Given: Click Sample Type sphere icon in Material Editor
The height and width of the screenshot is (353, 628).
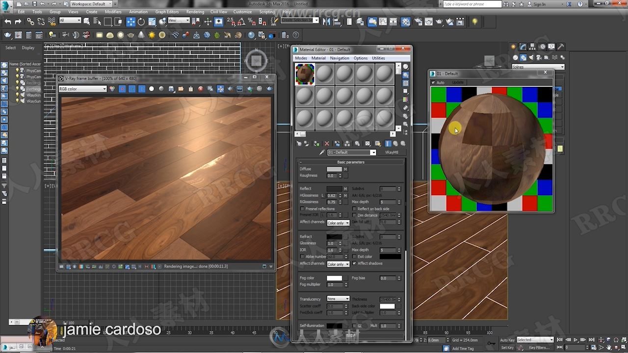Looking at the screenshot, I should point(405,67).
